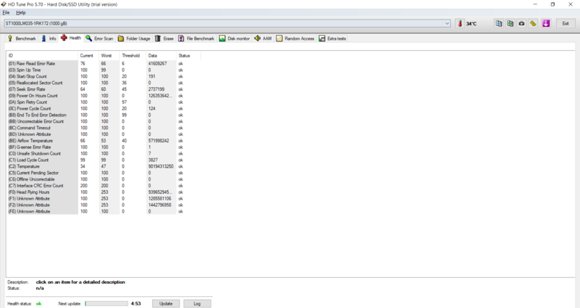Image resolution: width=580 pixels, height=308 pixels.
Task: Click the camera save screenshot icon
Action: coord(521,23)
